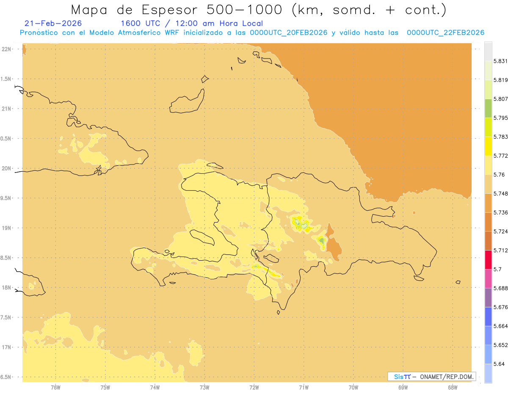Click the legend value 5.76
The image size is (508, 393).
(x=499, y=174)
